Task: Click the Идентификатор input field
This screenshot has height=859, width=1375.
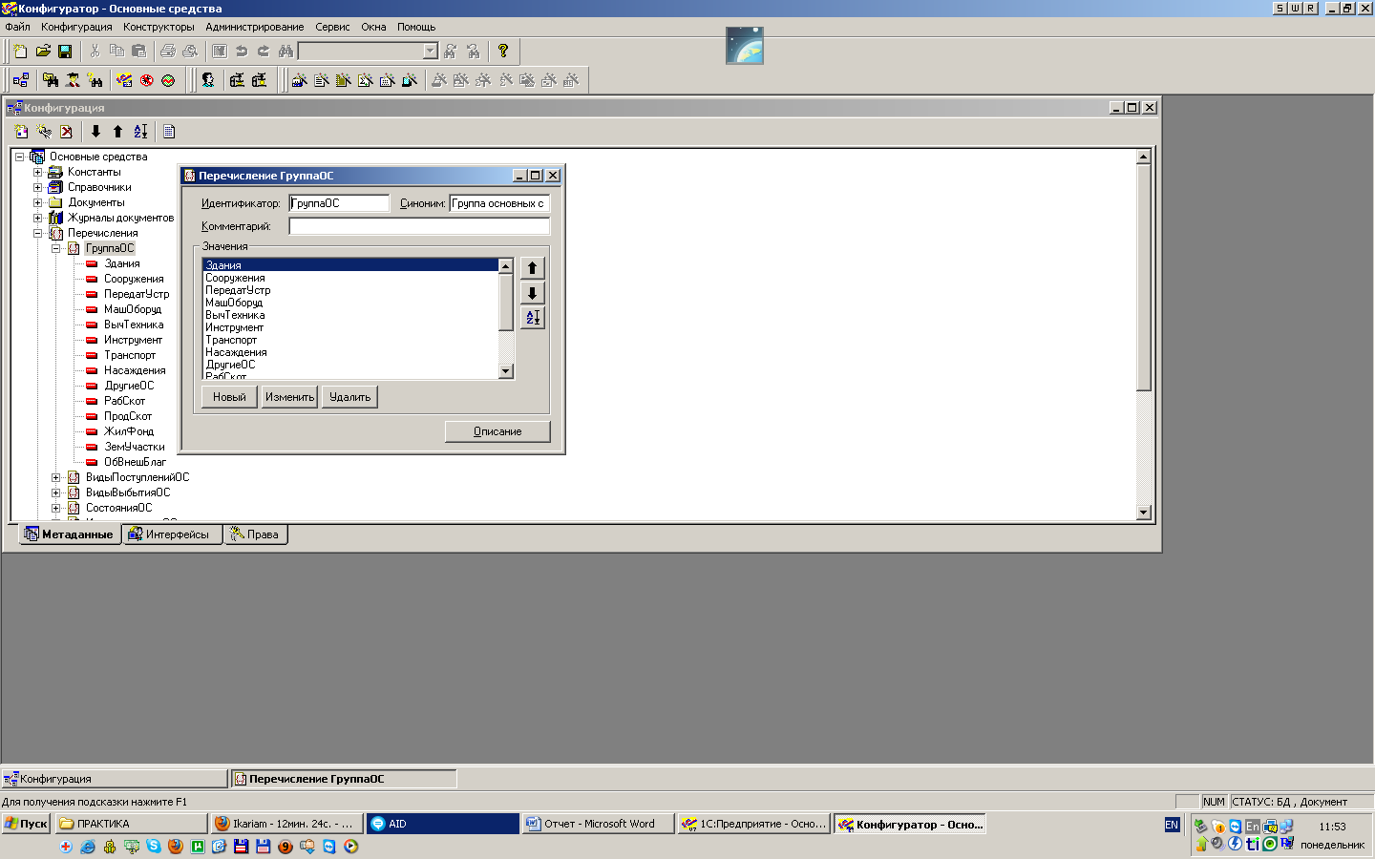Action: click(339, 203)
